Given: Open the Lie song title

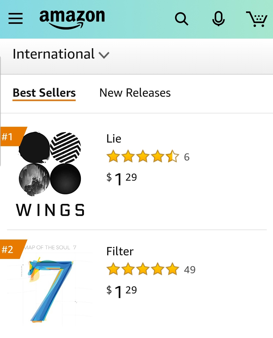Looking at the screenshot, I should point(114,139).
